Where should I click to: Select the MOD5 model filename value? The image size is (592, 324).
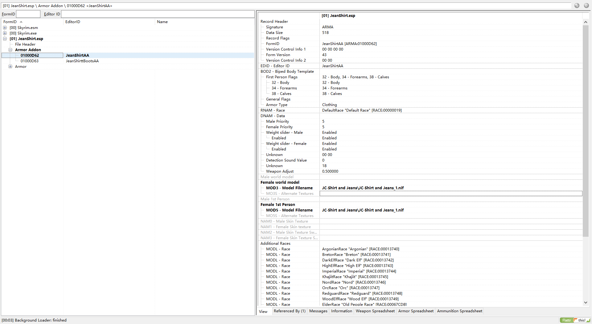(x=363, y=210)
